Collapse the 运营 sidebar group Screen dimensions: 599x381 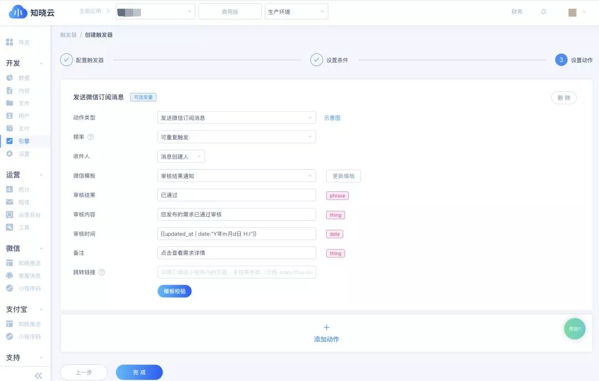41,175
